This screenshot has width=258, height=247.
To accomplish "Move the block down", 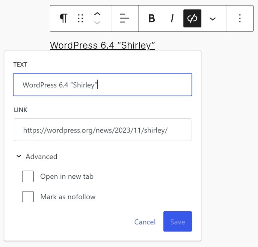I will [97, 22].
